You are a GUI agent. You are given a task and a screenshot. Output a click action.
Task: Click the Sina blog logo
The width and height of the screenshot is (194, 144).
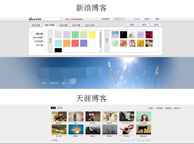35,19
